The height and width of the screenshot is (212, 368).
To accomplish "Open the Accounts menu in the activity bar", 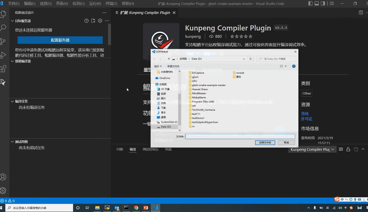I will [3, 177].
